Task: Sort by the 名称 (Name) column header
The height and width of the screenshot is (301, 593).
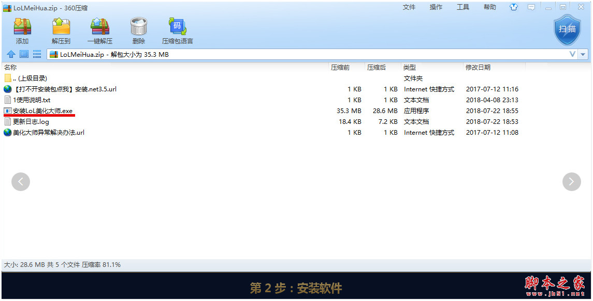Action: point(10,68)
